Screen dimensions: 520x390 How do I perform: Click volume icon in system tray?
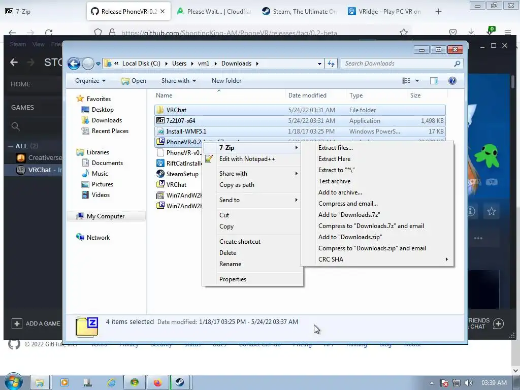pos(468,383)
